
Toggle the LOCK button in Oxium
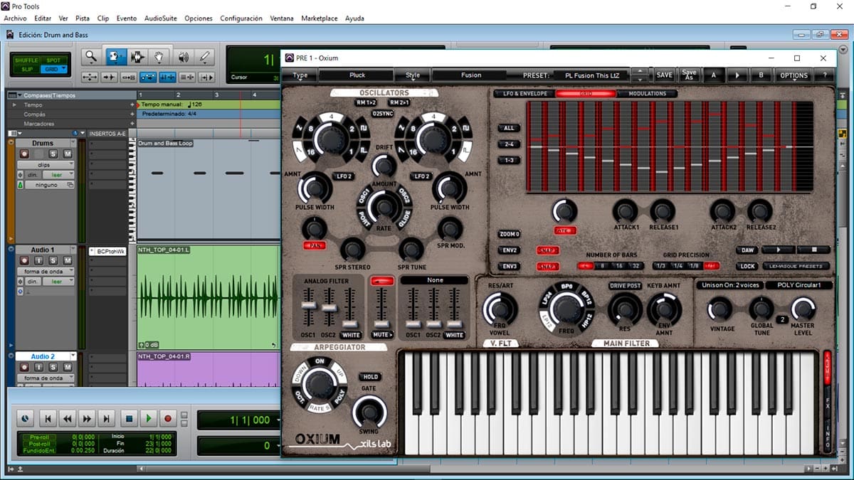click(x=747, y=267)
